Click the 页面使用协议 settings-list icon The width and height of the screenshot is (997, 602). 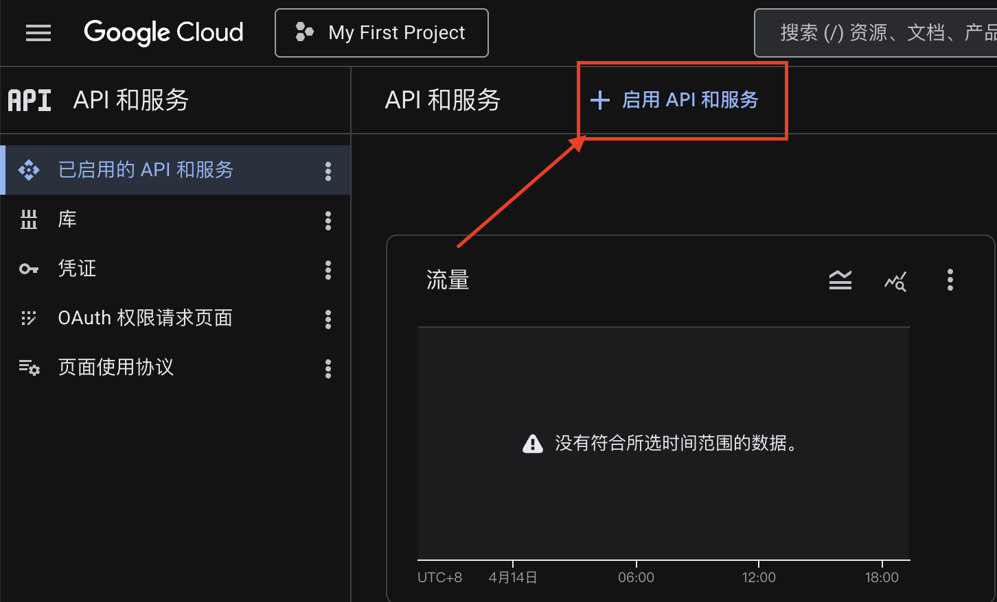coord(29,368)
